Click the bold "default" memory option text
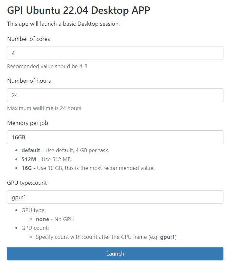Image resolution: width=226 pixels, height=262 pixels. [x=31, y=150]
